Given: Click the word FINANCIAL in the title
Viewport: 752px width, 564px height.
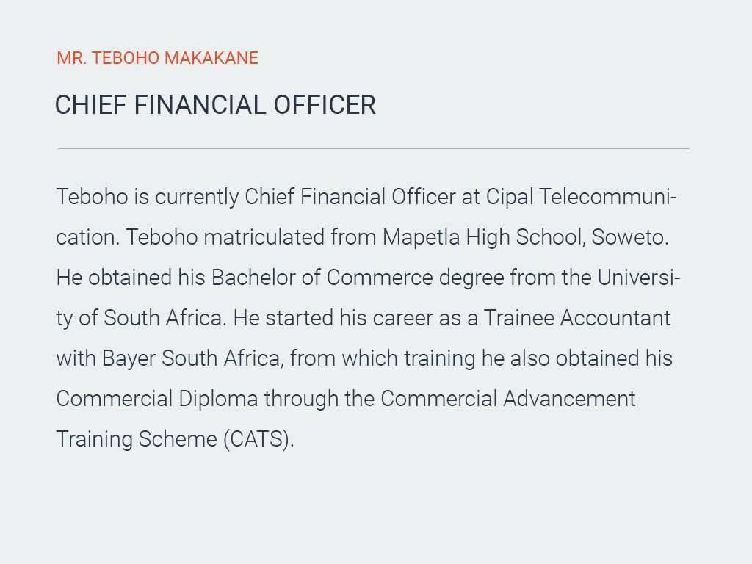Looking at the screenshot, I should (x=200, y=105).
